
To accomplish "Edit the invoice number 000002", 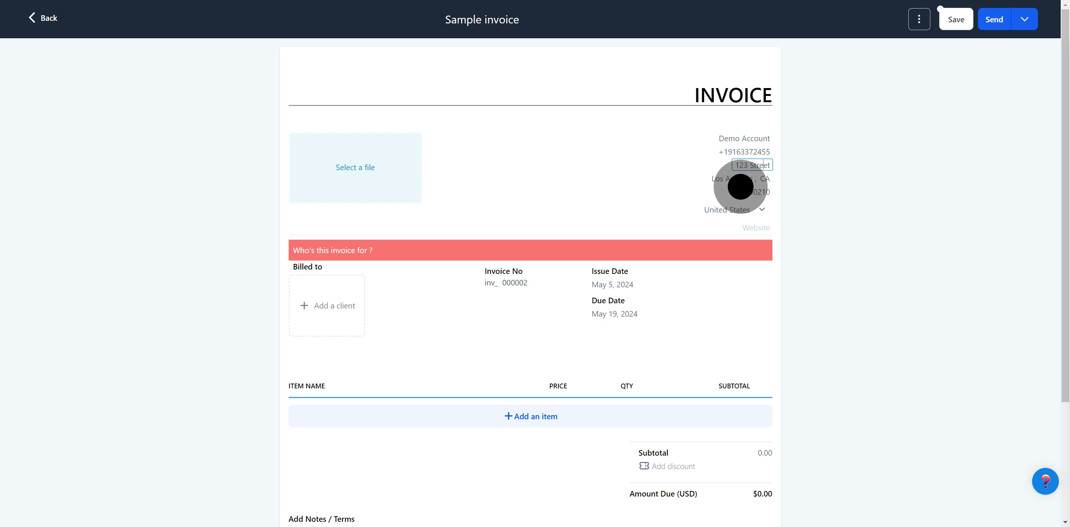I will point(514,282).
